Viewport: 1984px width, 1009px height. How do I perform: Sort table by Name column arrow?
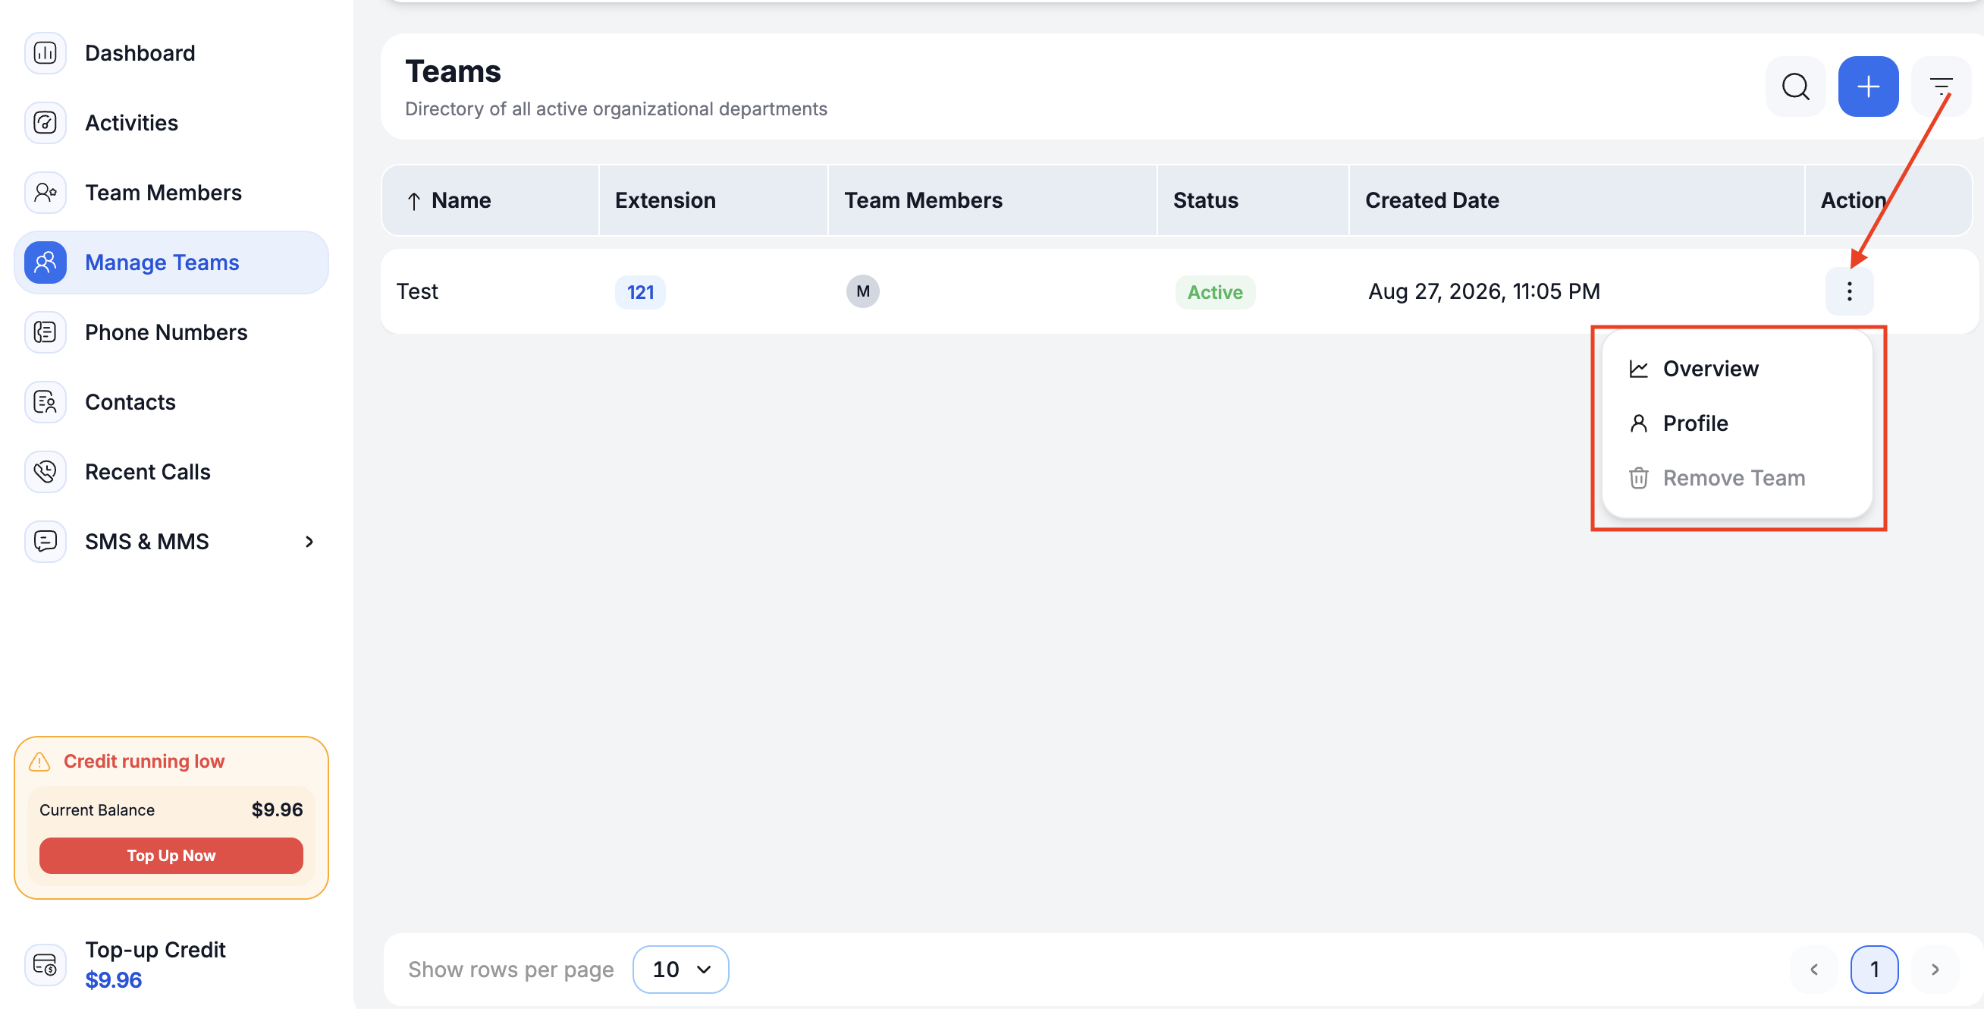[413, 201]
